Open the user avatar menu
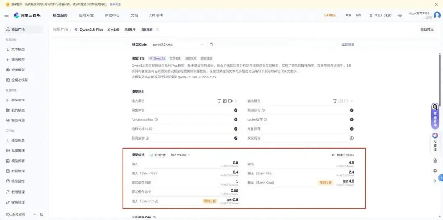 tap(437, 15)
